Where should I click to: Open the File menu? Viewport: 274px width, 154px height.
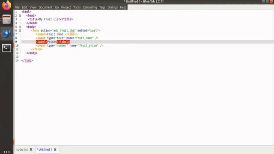(17, 7)
